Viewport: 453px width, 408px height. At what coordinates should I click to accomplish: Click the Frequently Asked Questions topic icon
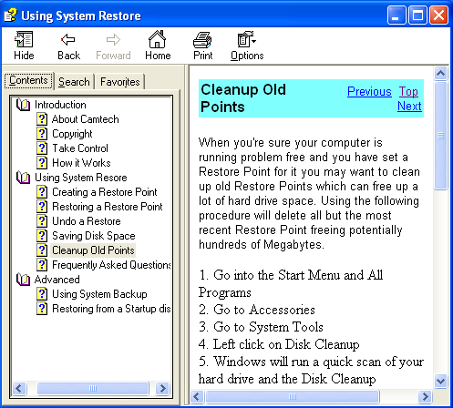tap(42, 265)
